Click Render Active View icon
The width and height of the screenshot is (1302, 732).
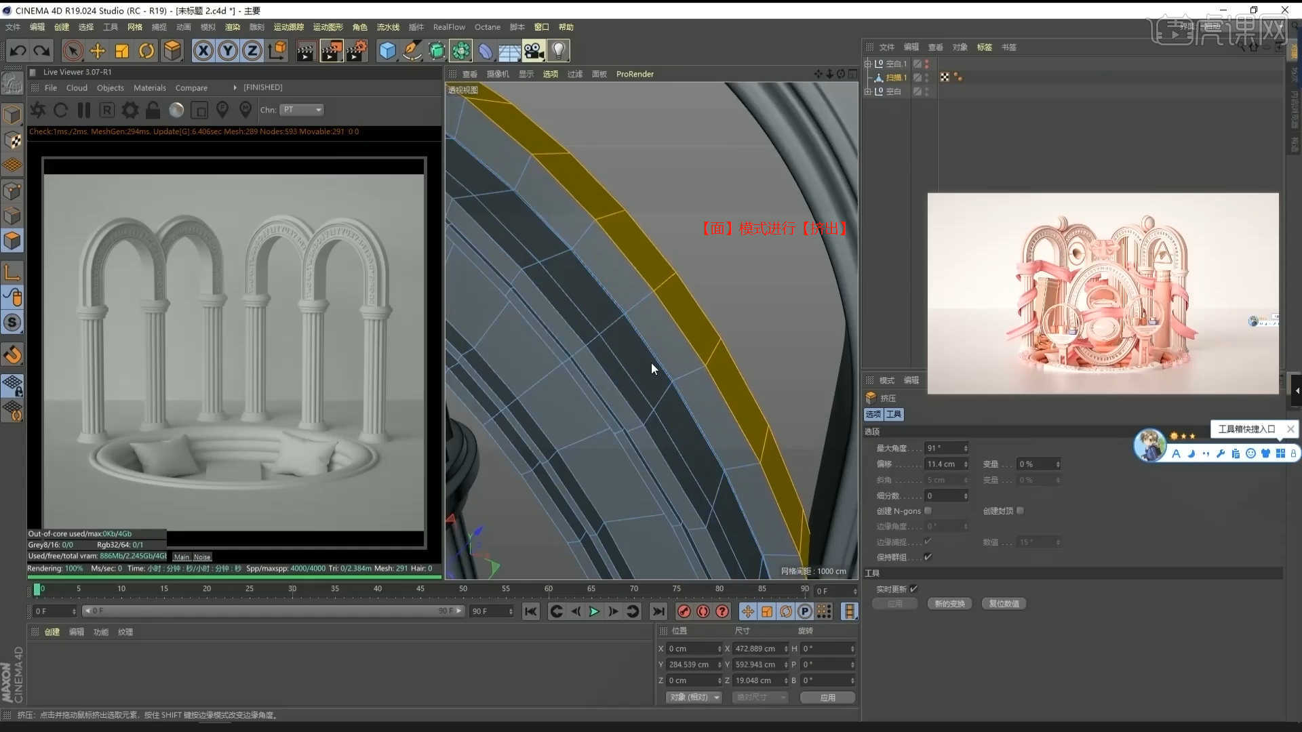[x=306, y=51]
